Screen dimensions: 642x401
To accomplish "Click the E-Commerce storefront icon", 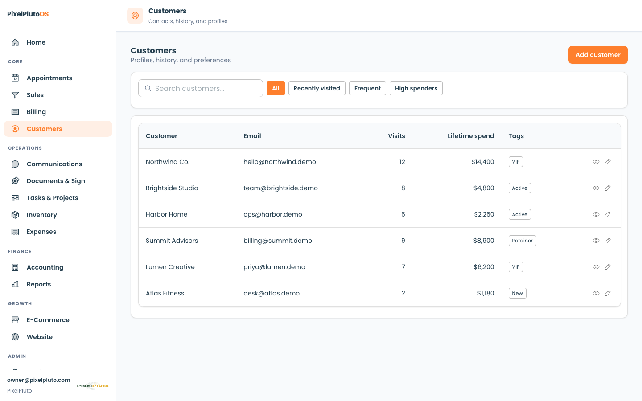I will tap(15, 320).
